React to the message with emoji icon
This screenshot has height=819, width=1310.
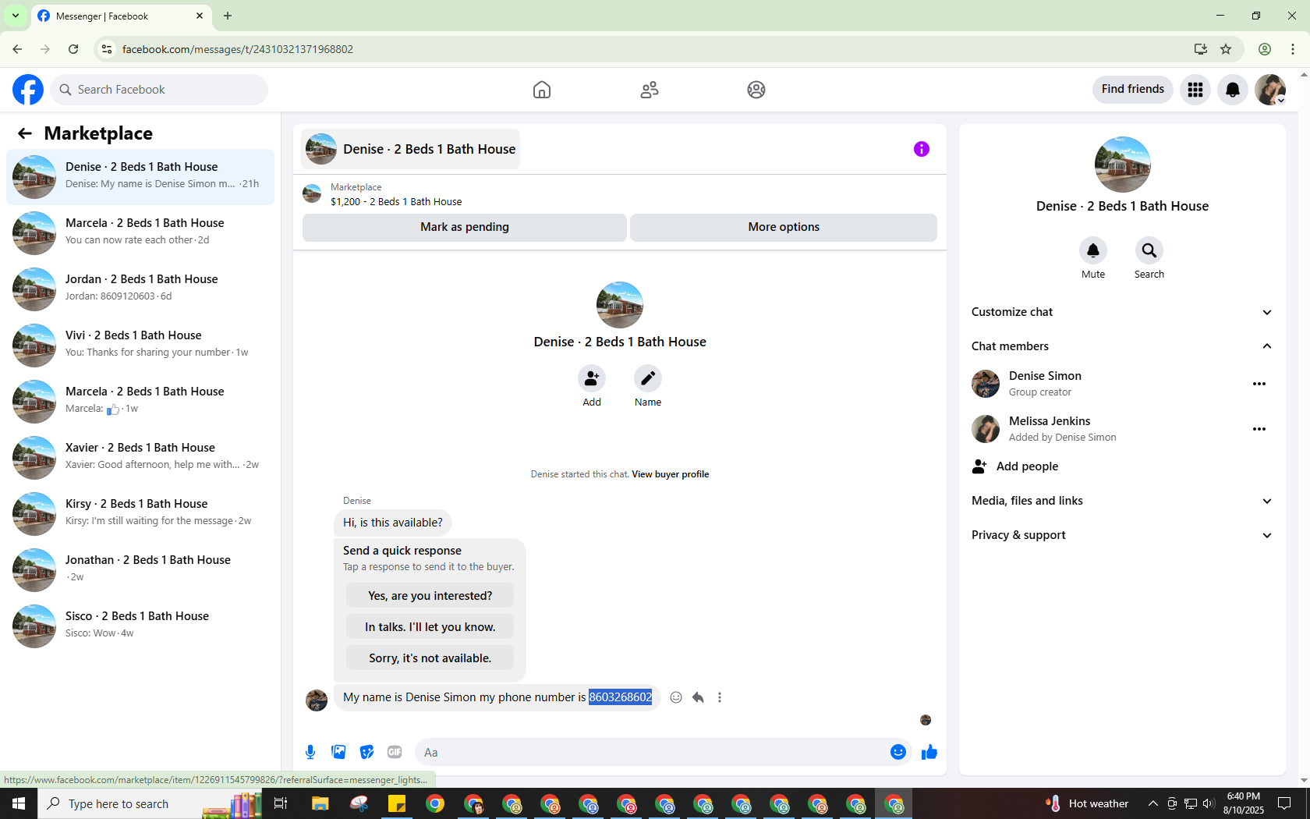click(676, 697)
